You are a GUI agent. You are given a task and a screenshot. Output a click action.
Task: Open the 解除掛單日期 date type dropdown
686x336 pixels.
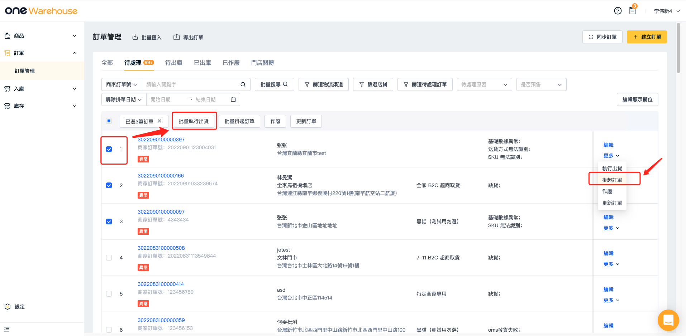124,99
